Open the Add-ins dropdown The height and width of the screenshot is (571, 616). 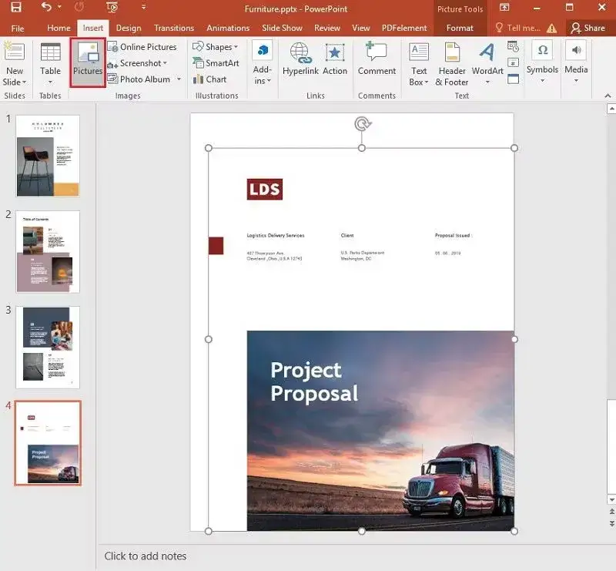tap(263, 64)
